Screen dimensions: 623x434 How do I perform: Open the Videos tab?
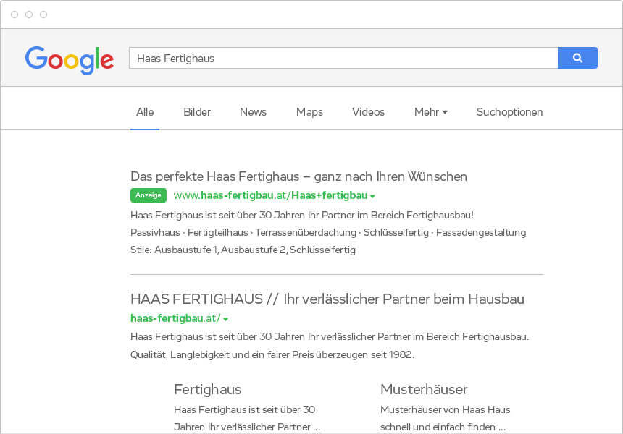pyautogui.click(x=368, y=112)
